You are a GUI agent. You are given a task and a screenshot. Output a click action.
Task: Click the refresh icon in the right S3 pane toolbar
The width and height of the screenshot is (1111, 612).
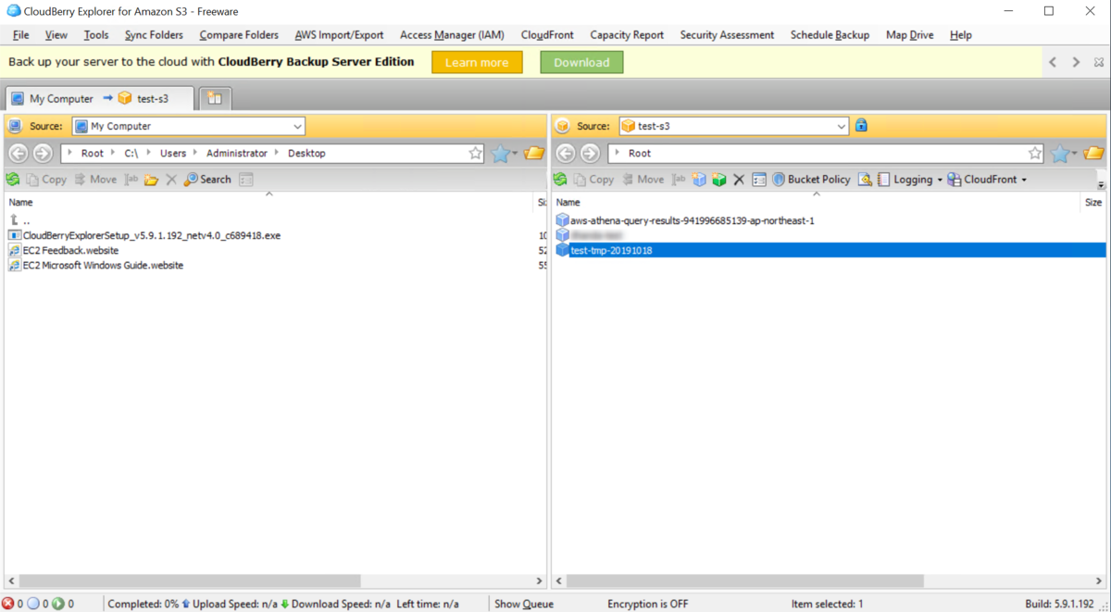(x=560, y=180)
